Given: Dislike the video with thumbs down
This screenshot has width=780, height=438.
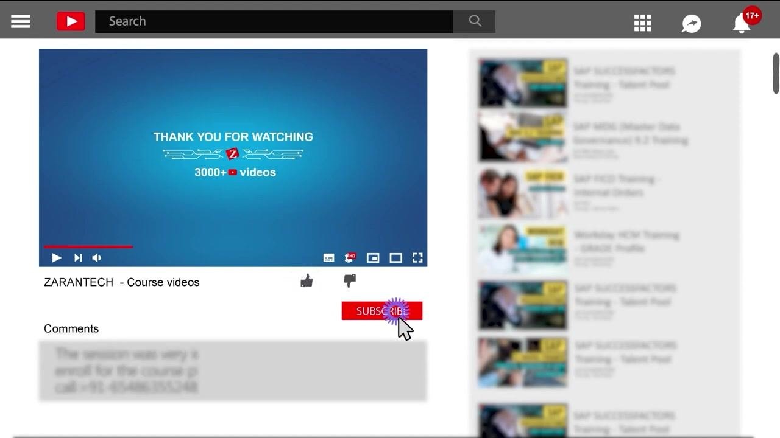Looking at the screenshot, I should (350, 280).
